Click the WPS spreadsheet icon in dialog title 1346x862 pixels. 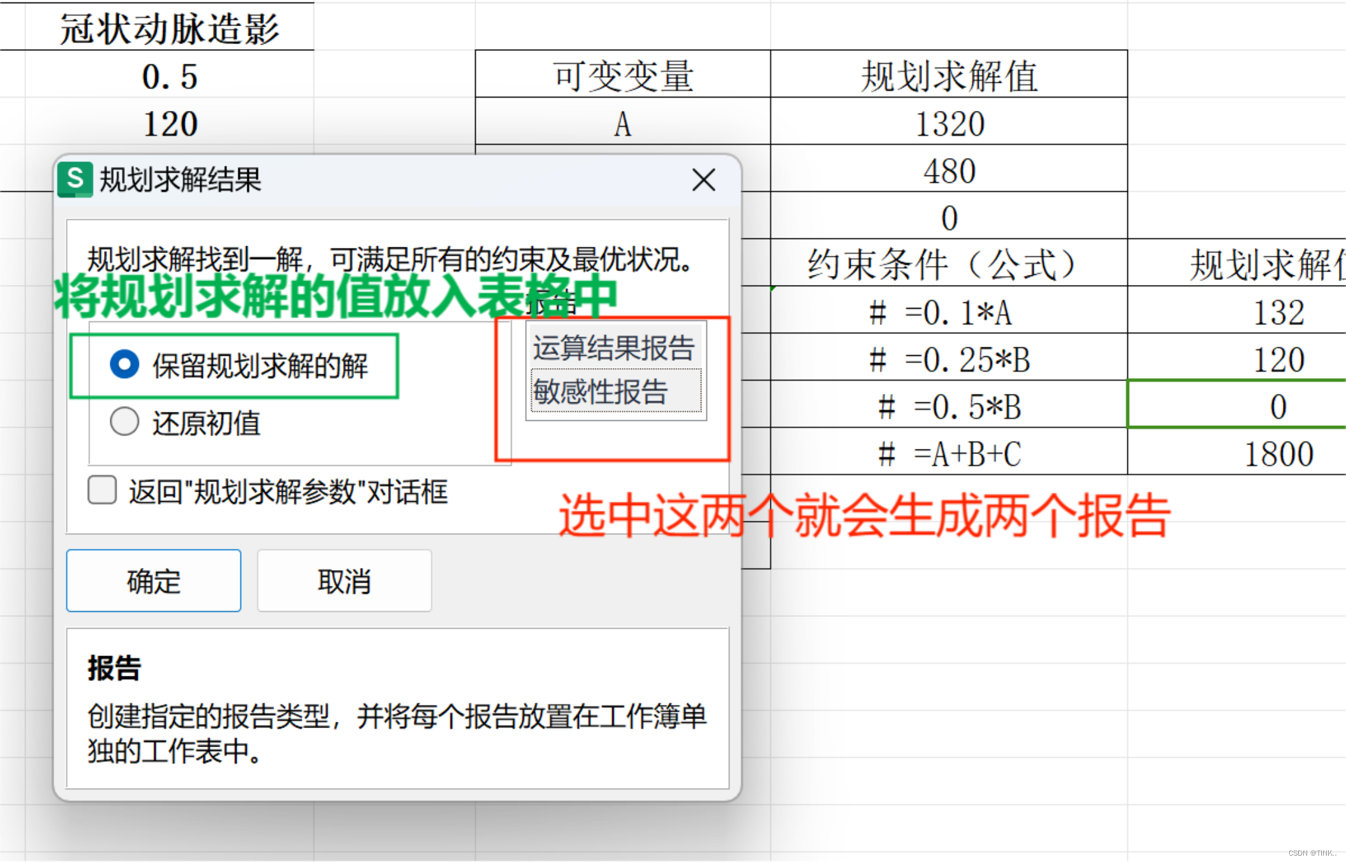(x=75, y=180)
